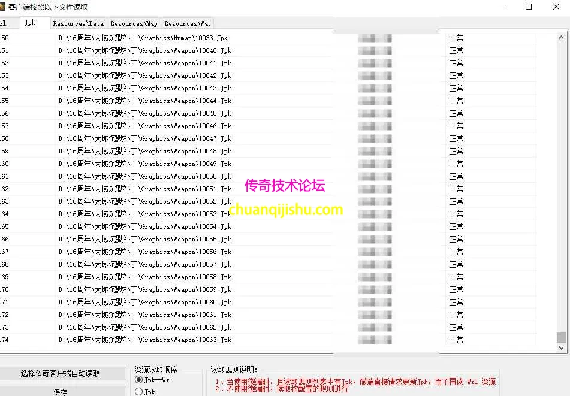Click the Weapon\10055.Jpk file path
This screenshot has width=570, height=396.
tap(143, 238)
